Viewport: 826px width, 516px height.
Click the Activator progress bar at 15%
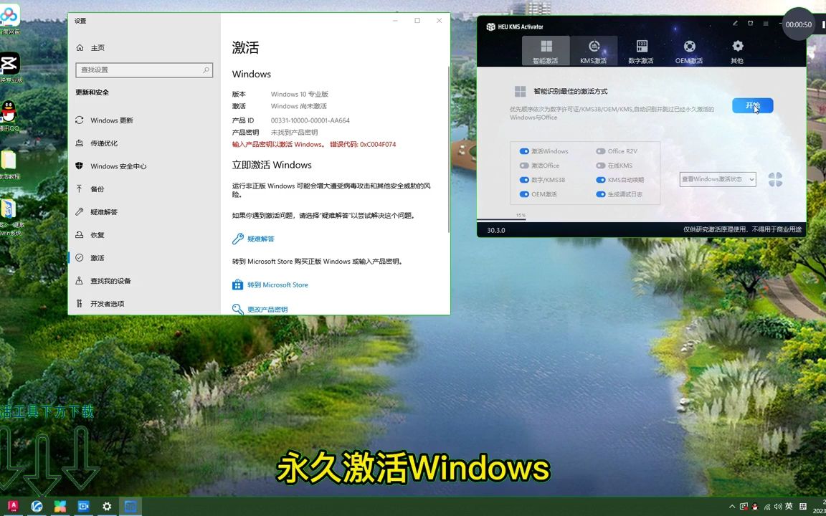501,219
